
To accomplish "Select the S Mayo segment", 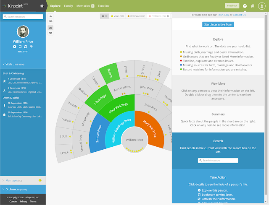I will point(95,80).
